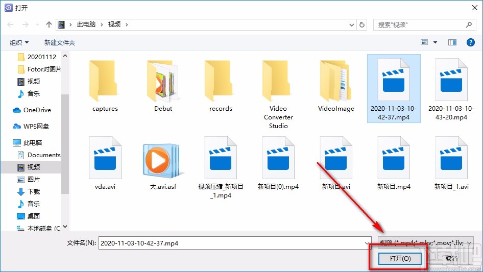Screen dimensions: 483x272
Task: Open 桌面 in the navigation pane
Action: (x=29, y=216)
